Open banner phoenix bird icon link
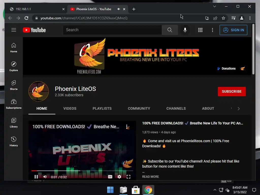The height and width of the screenshot is (195, 260). [242, 69]
